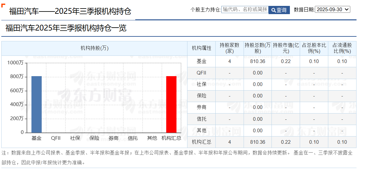Click the 占流通股比例(%) column header
The width and height of the screenshot is (369, 169).
pos(342,48)
